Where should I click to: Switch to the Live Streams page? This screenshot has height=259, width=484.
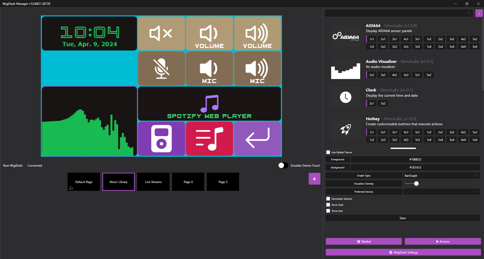[x=153, y=182]
